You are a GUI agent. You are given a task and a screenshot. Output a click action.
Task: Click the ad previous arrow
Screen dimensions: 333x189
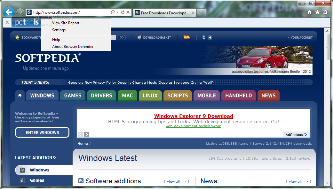click(80, 134)
